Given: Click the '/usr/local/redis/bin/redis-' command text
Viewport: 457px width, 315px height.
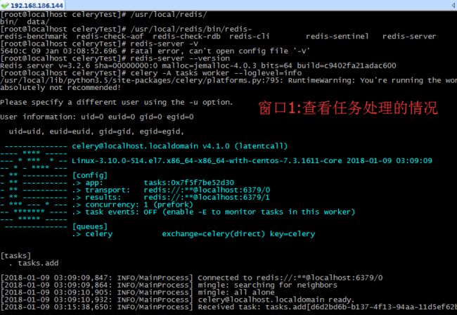Looking at the screenshot, I should coord(191,29).
